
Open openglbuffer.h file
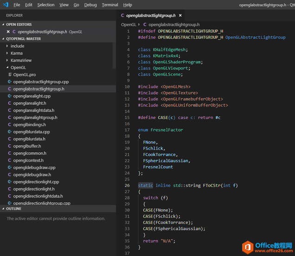(x=58, y=146)
